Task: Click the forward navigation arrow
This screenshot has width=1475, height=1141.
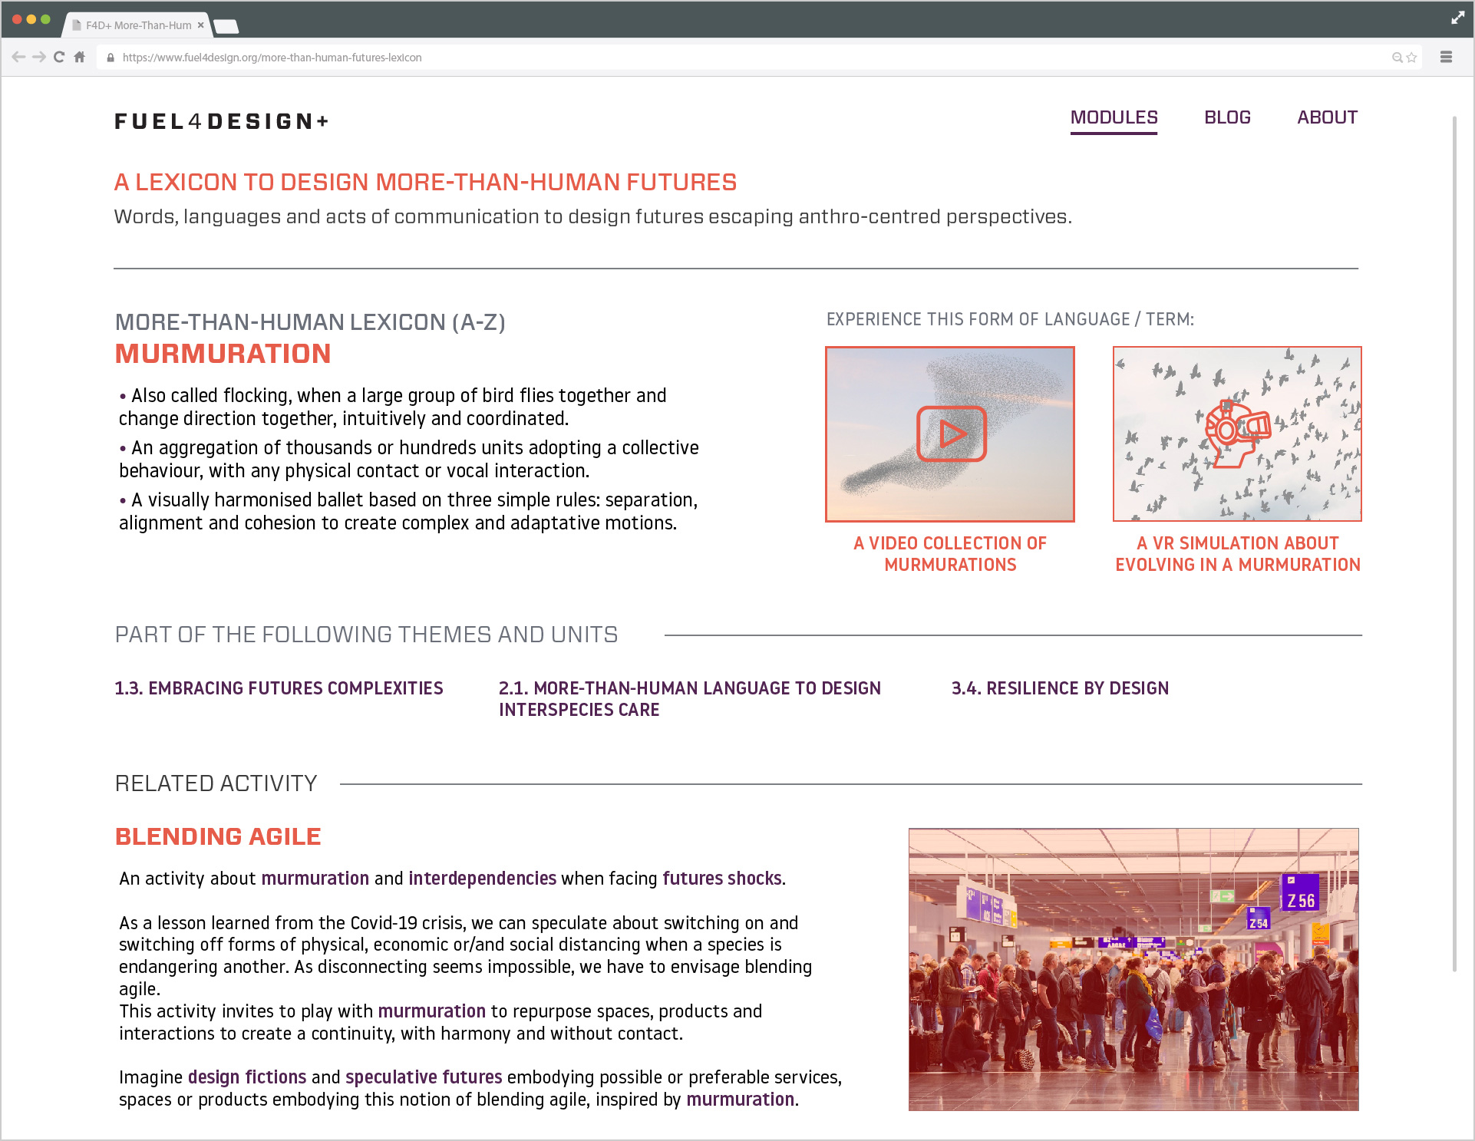Action: [x=38, y=57]
